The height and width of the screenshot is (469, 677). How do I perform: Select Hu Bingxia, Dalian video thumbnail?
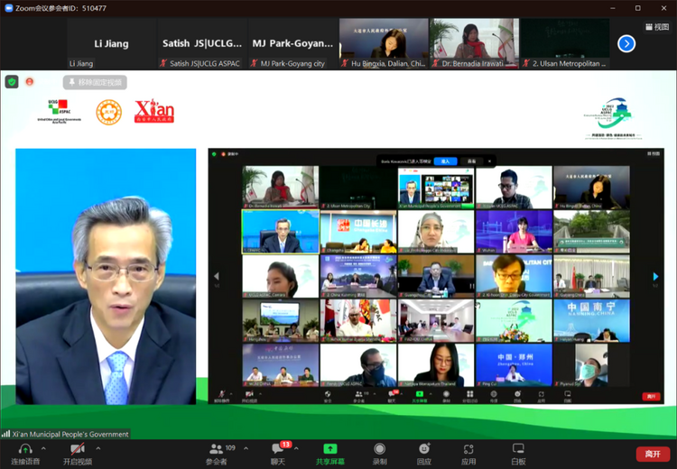[x=384, y=44]
